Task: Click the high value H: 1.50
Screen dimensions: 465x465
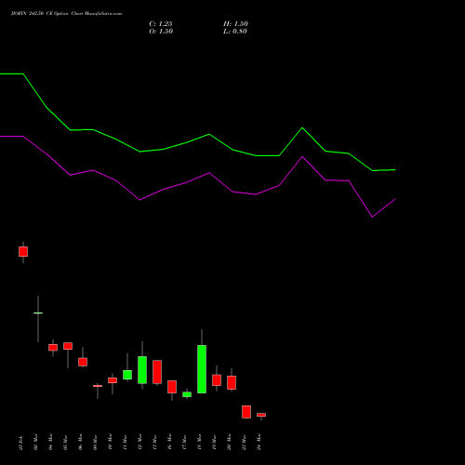Action: tap(235, 24)
